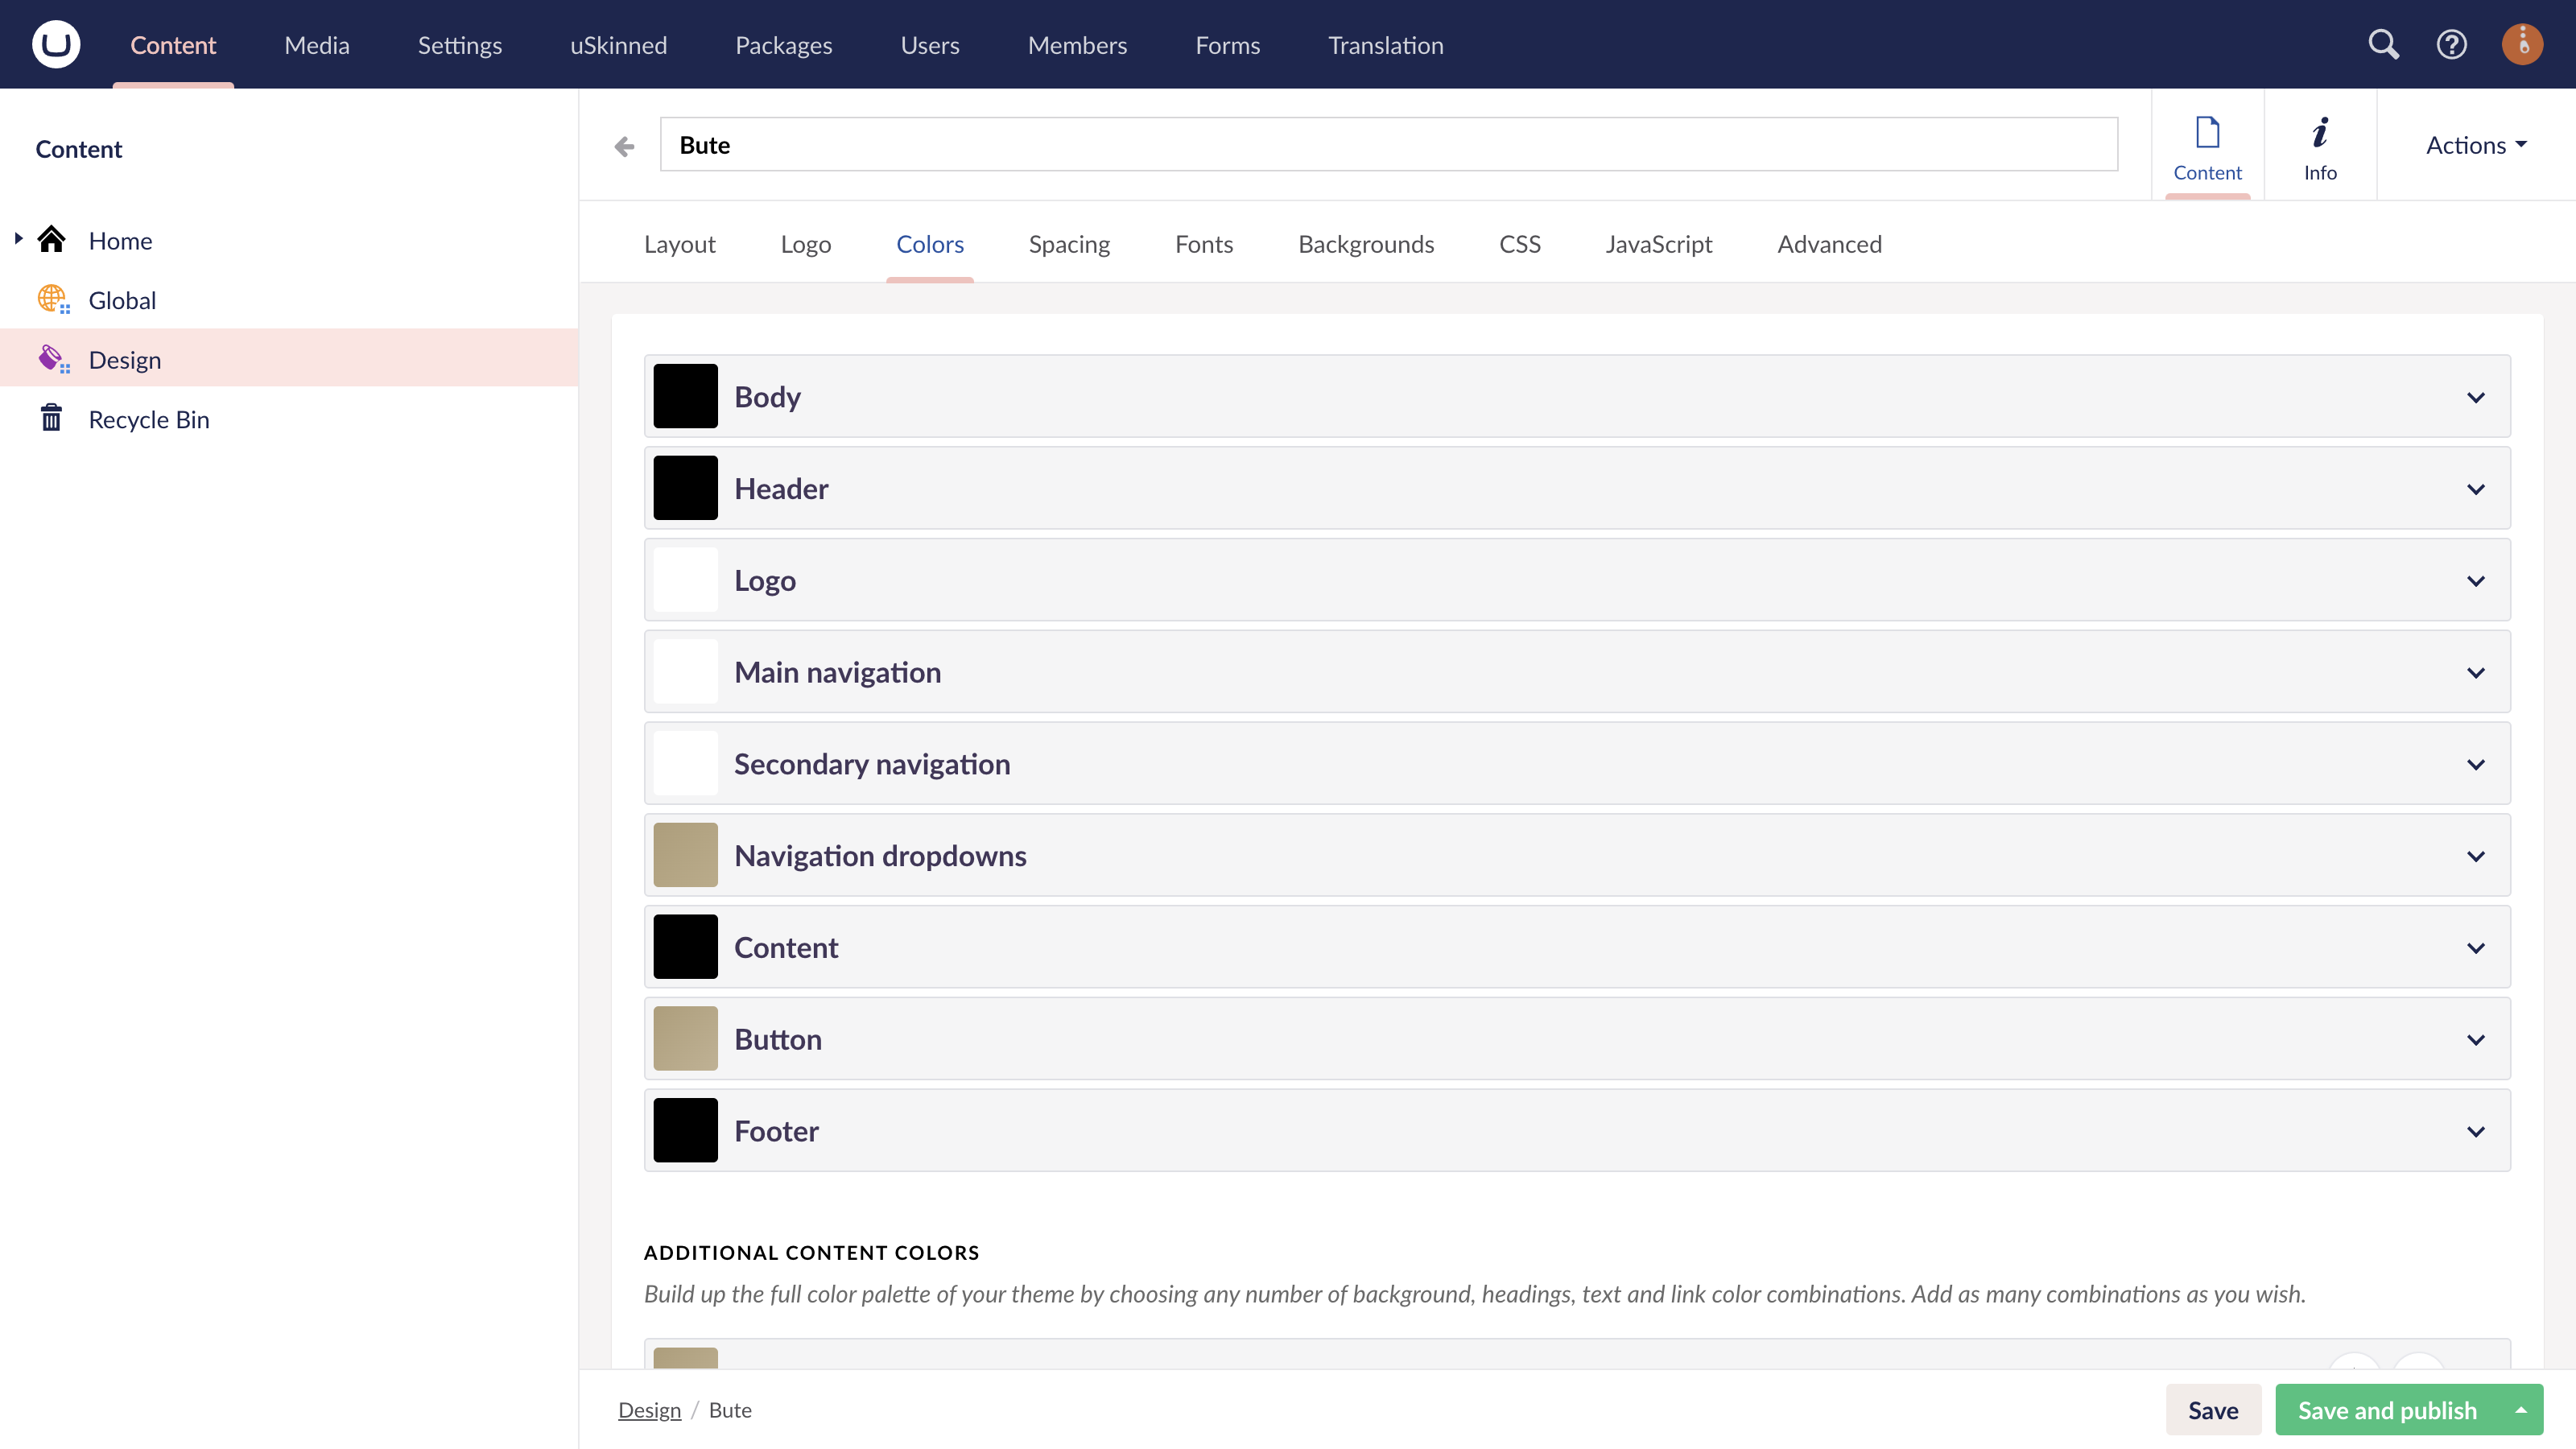This screenshot has width=2576, height=1449.
Task: Click the black Footer color swatch
Action: 685,1131
